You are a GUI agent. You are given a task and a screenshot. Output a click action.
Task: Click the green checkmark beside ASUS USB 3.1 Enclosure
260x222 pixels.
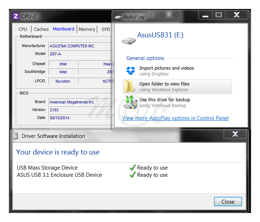click(x=133, y=175)
